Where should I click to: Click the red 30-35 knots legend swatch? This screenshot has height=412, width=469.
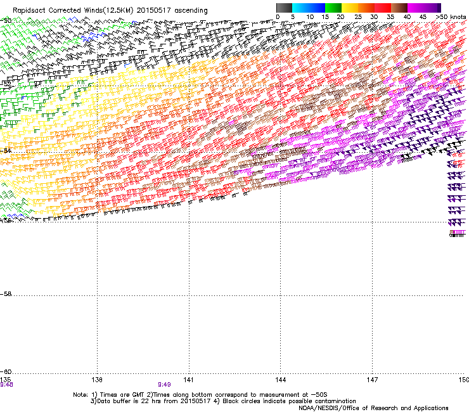pyautogui.click(x=383, y=8)
